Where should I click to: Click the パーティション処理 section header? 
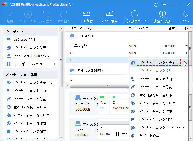[30, 75]
